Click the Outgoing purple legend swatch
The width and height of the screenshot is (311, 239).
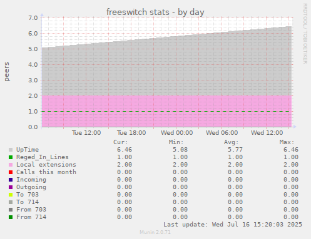(x=11, y=187)
